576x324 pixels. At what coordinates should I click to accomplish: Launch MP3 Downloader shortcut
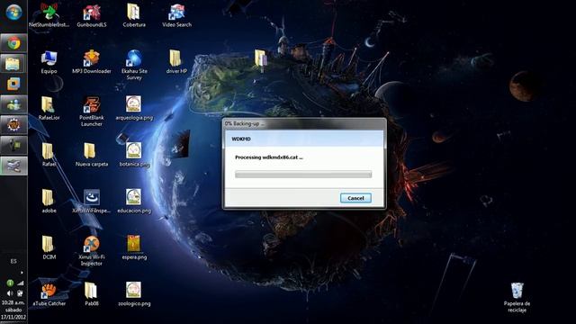92,62
